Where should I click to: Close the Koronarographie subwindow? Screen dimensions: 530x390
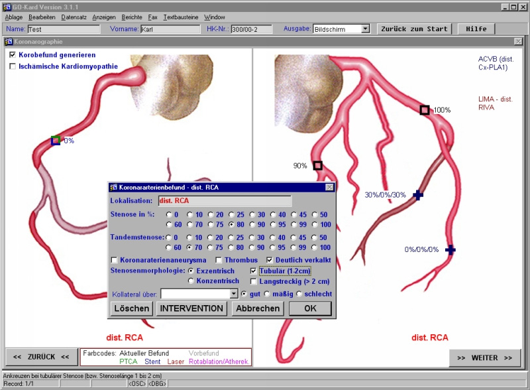pyautogui.click(x=518, y=41)
